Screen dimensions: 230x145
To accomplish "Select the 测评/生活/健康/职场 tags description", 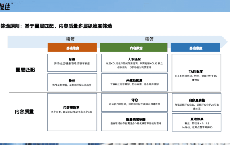I will pyautogui.click(x=72, y=64).
